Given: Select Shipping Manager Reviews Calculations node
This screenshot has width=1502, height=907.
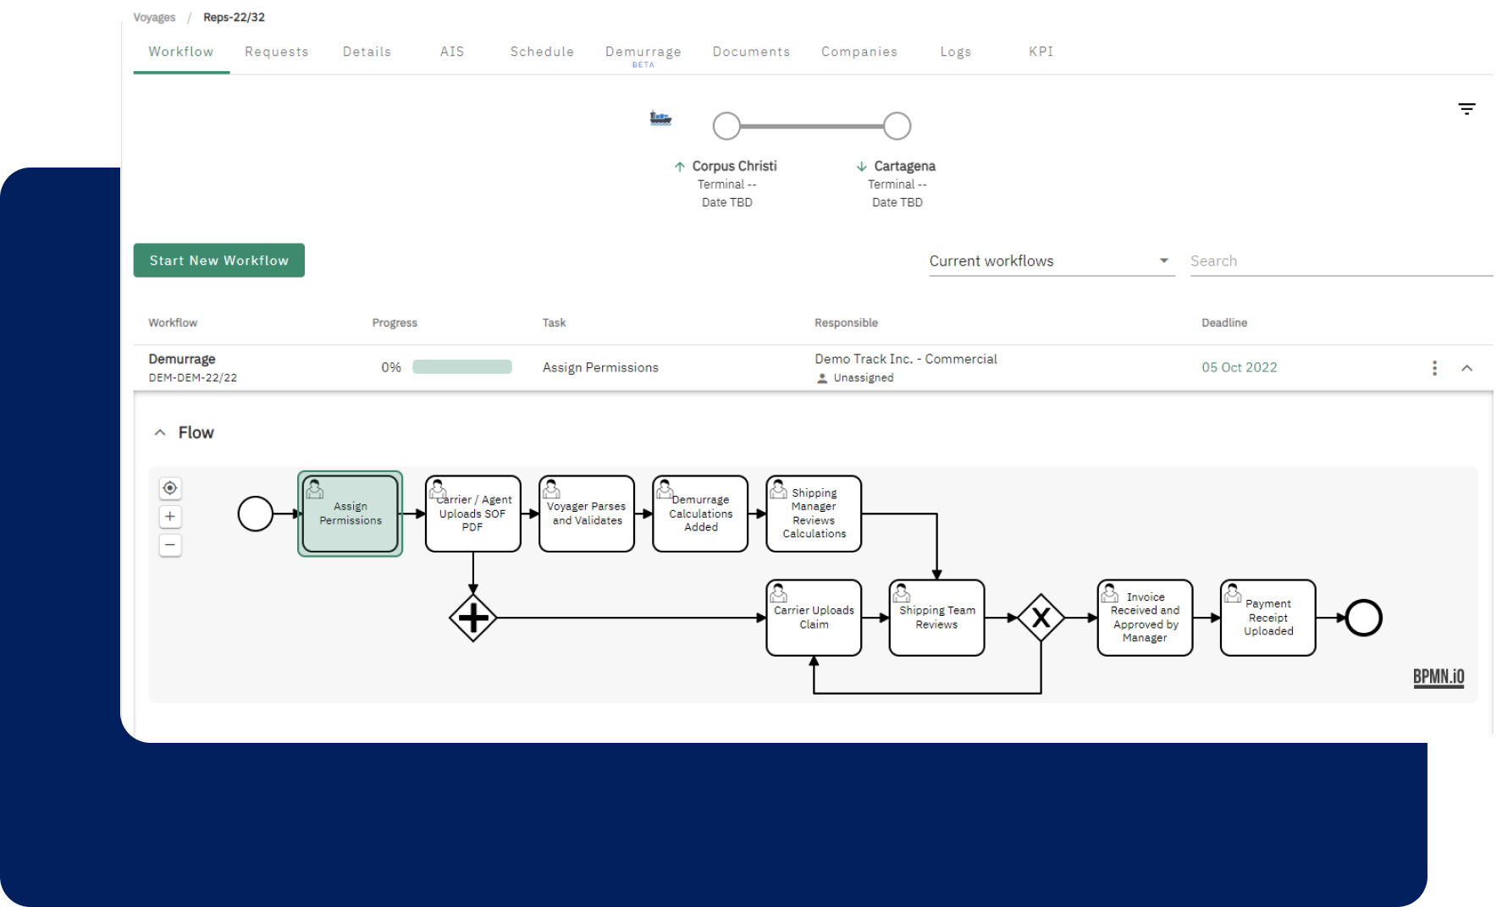Looking at the screenshot, I should click(814, 514).
